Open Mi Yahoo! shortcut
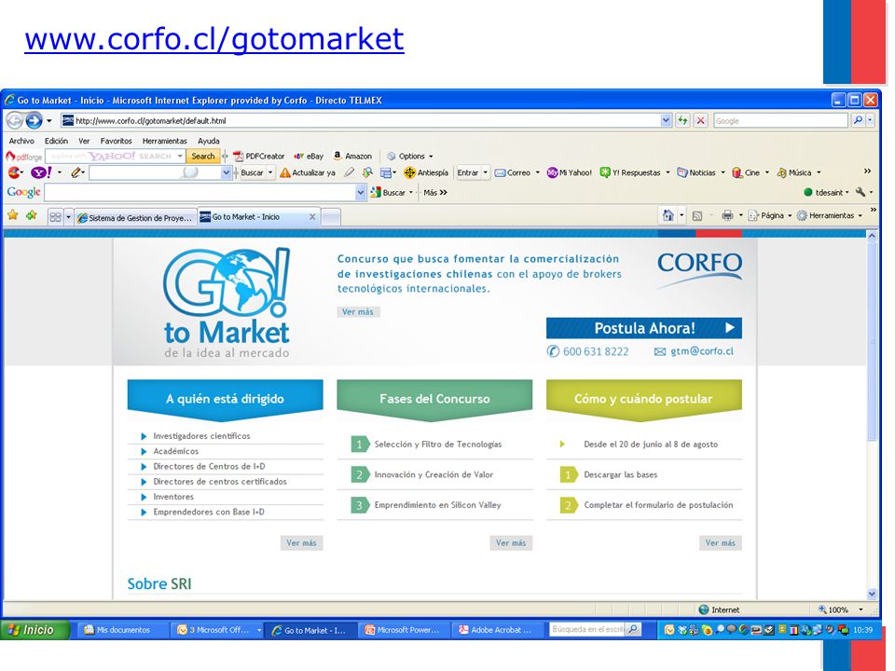895x671 pixels. (x=569, y=172)
